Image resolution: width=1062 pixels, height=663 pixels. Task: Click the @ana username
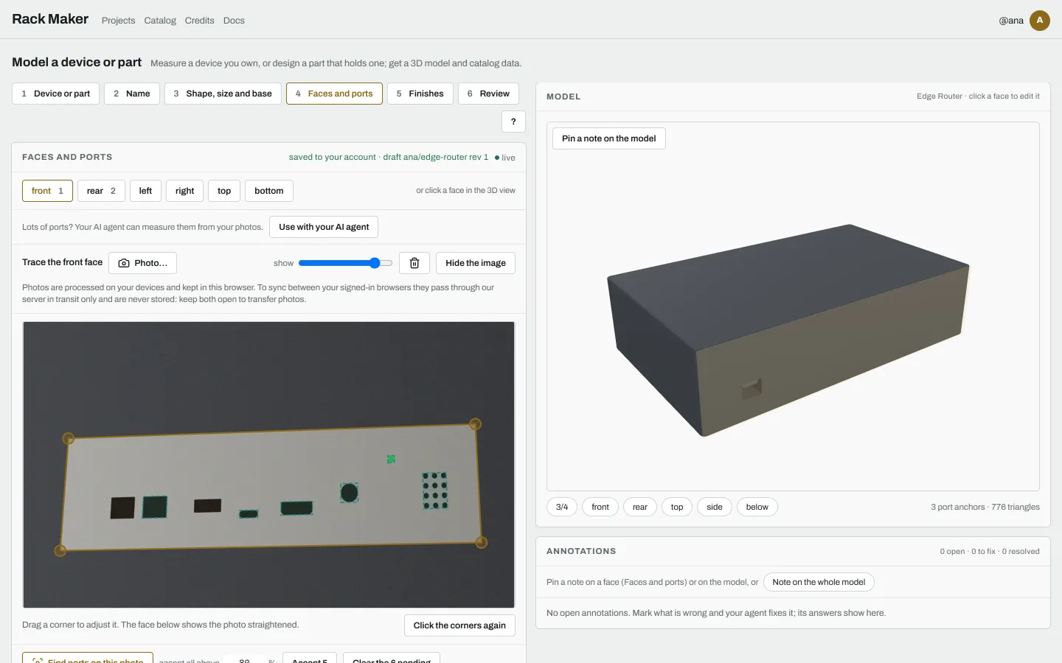[x=1011, y=21]
